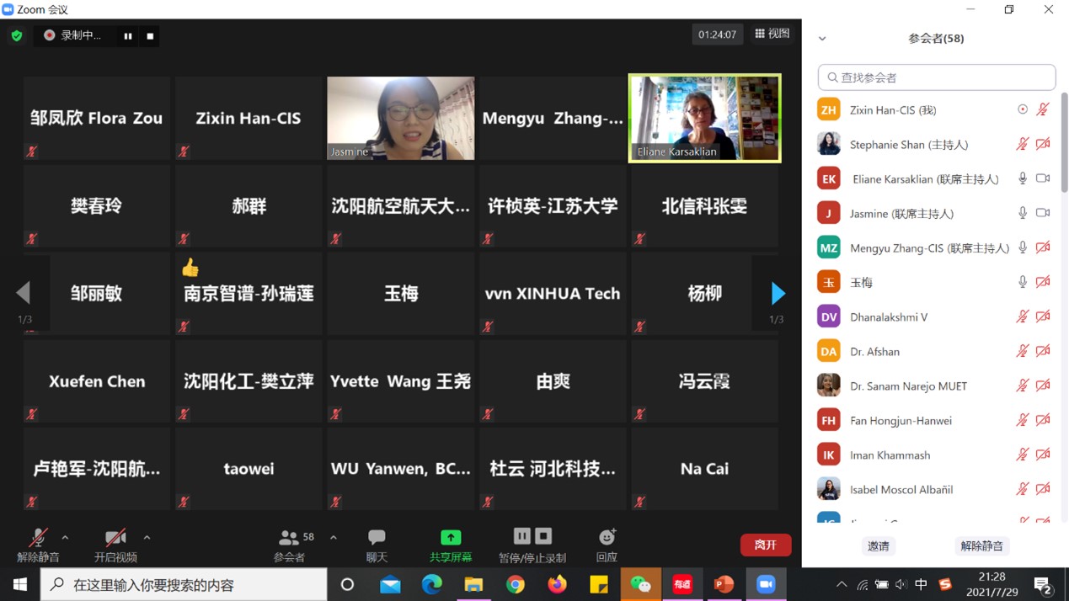Go to next gallery page with blue arrow

click(x=778, y=293)
